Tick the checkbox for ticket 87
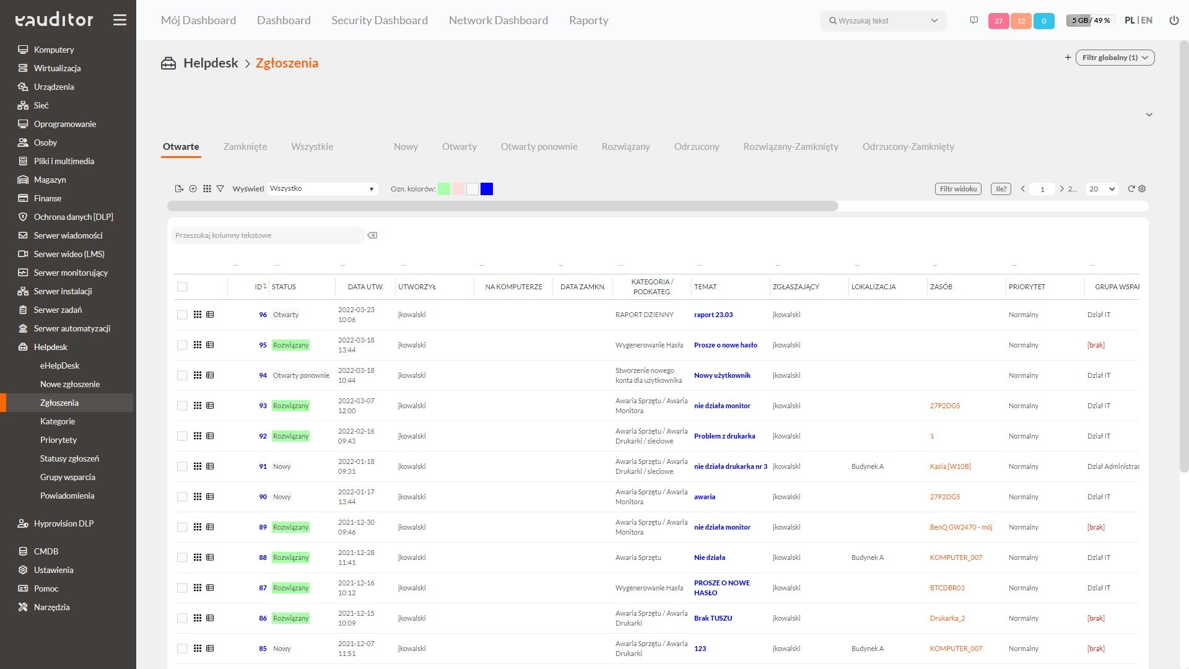Screen dimensions: 1189x669 point(182,588)
